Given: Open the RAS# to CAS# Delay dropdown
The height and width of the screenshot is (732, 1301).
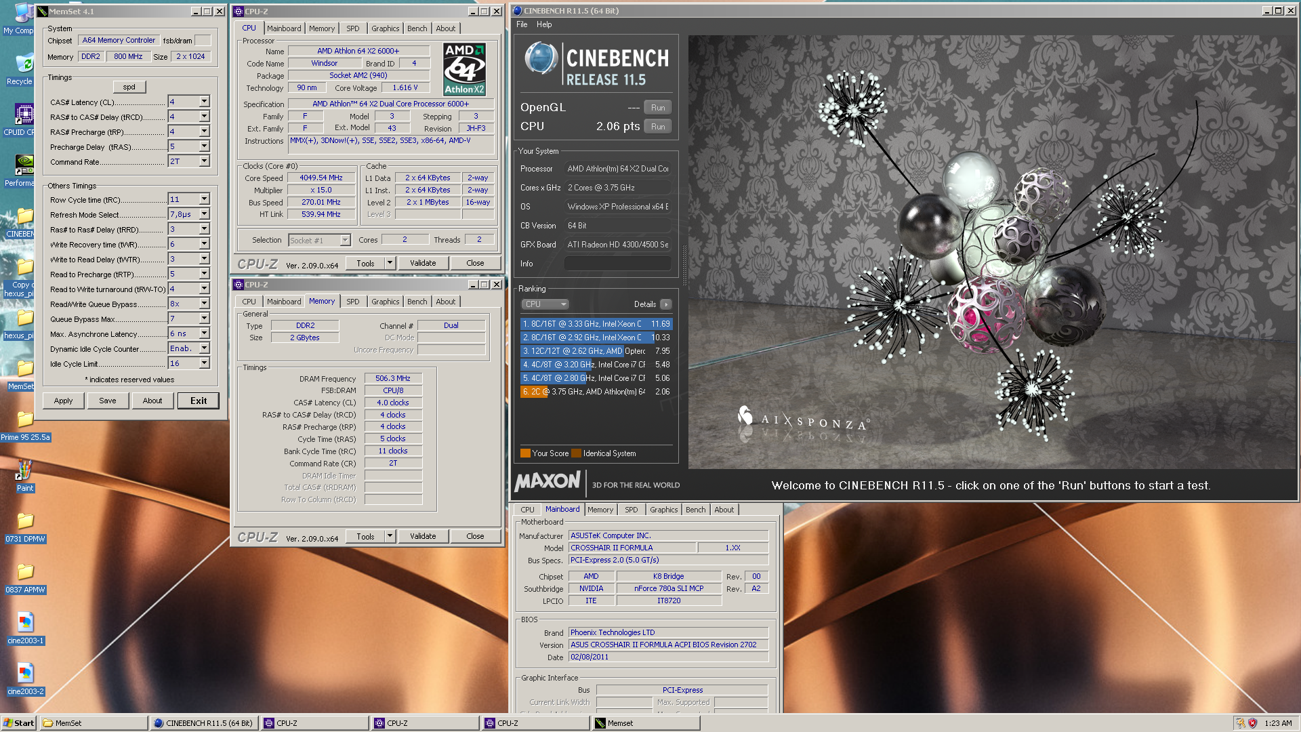Looking at the screenshot, I should tap(204, 117).
